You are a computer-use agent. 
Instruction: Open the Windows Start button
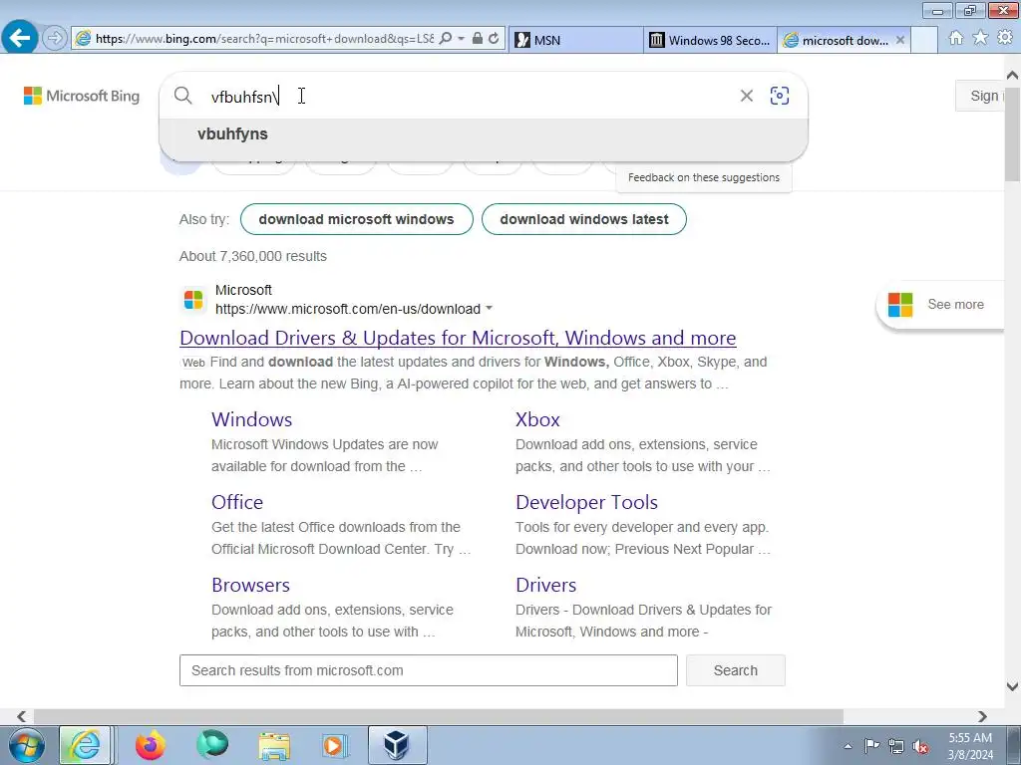point(26,745)
